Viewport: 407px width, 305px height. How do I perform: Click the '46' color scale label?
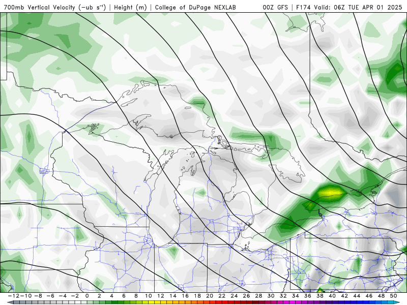(369, 296)
